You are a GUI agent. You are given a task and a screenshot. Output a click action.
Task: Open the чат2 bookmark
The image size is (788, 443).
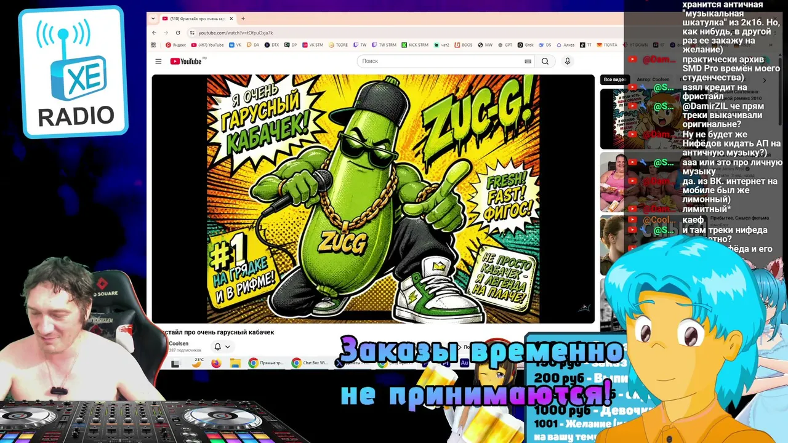tap(441, 45)
